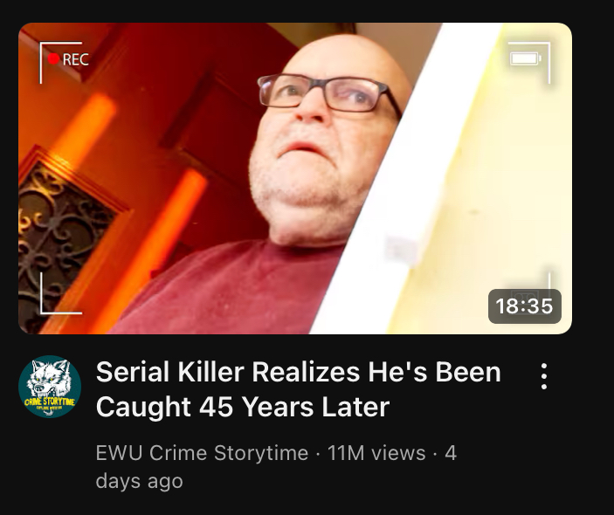
Task: Open the three-dot more options menu
Action: coord(543,376)
